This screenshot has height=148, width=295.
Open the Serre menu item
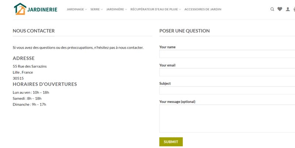[x=95, y=9]
